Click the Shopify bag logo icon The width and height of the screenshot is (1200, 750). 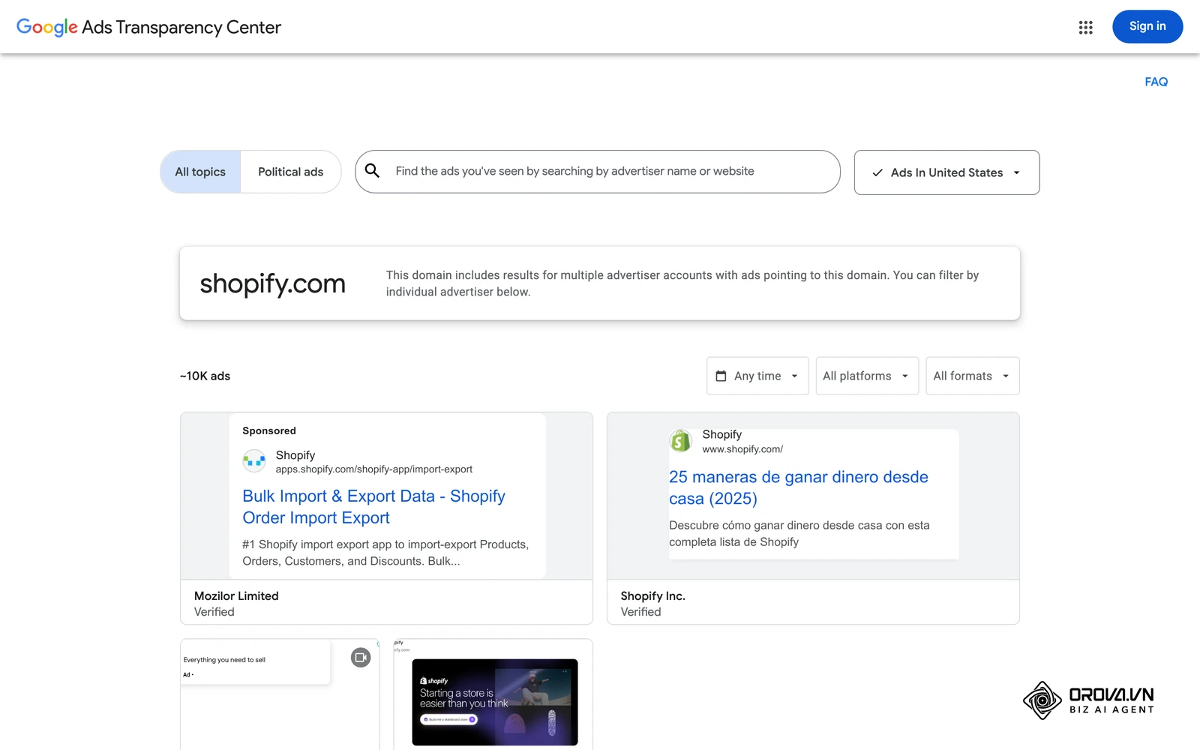coord(681,441)
